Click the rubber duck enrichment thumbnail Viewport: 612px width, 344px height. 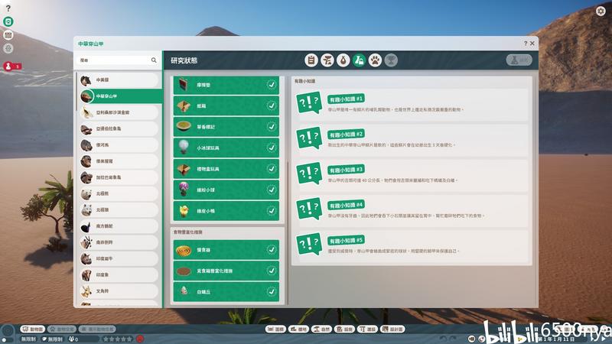(184, 211)
